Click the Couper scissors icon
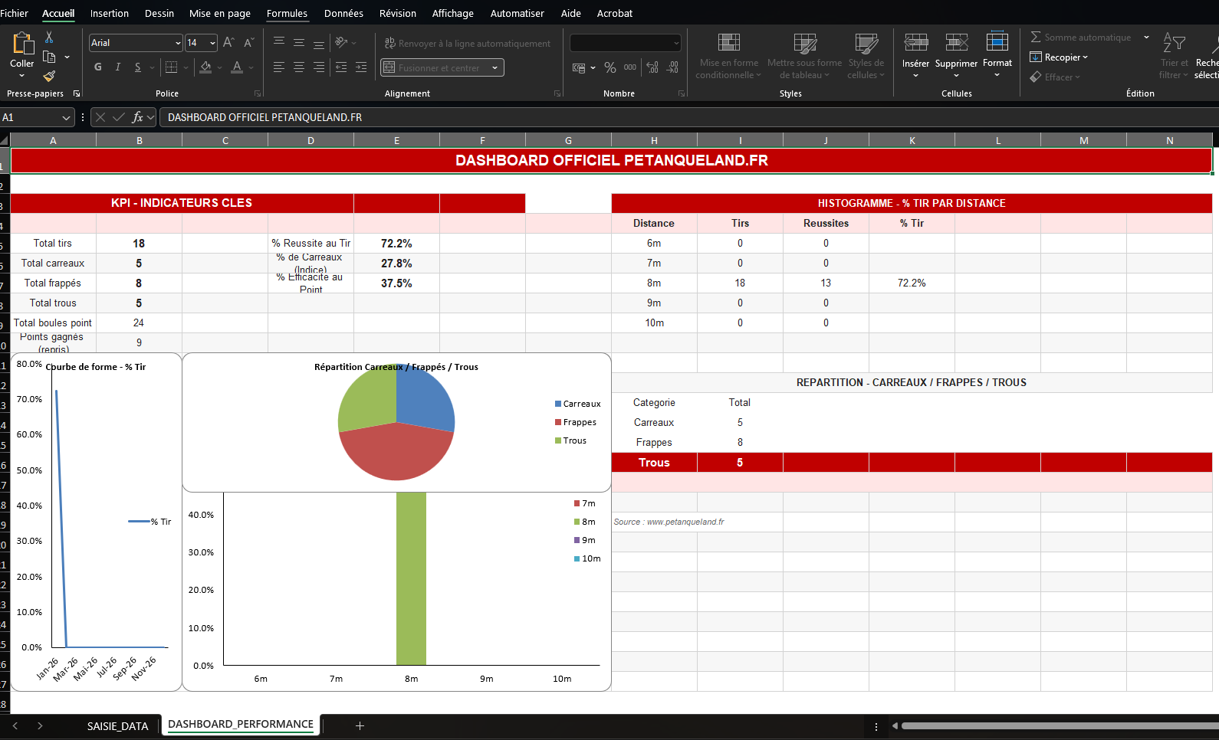Image resolution: width=1219 pixels, height=740 pixels. (x=49, y=37)
